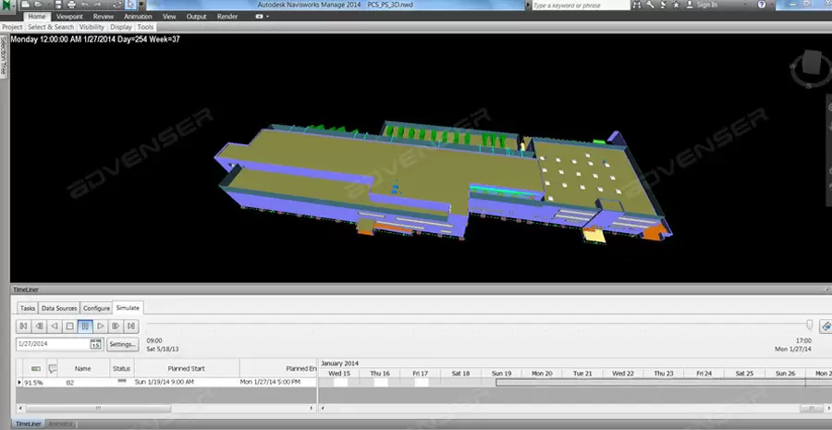
Task: Click the Export Animation icon beside the slider
Action: (x=826, y=326)
